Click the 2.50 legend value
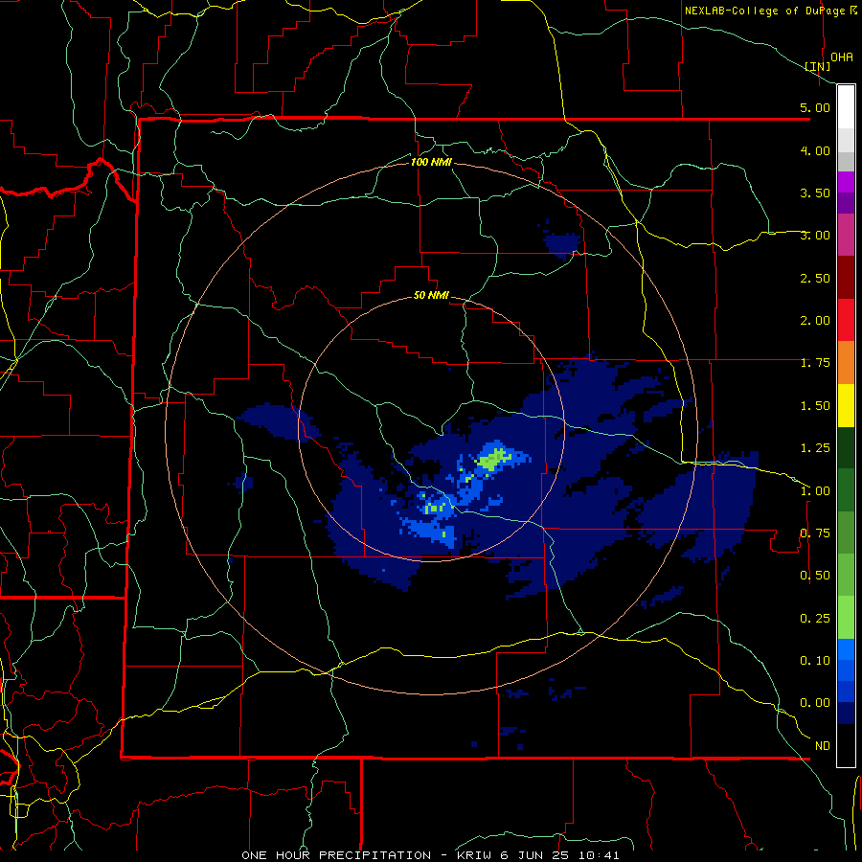This screenshot has width=862, height=862. pos(815,278)
